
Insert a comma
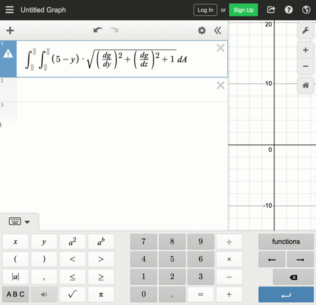tap(44, 277)
